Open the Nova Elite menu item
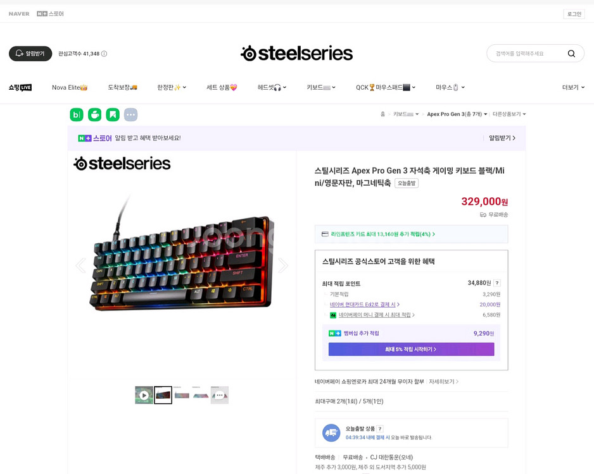 pos(70,87)
